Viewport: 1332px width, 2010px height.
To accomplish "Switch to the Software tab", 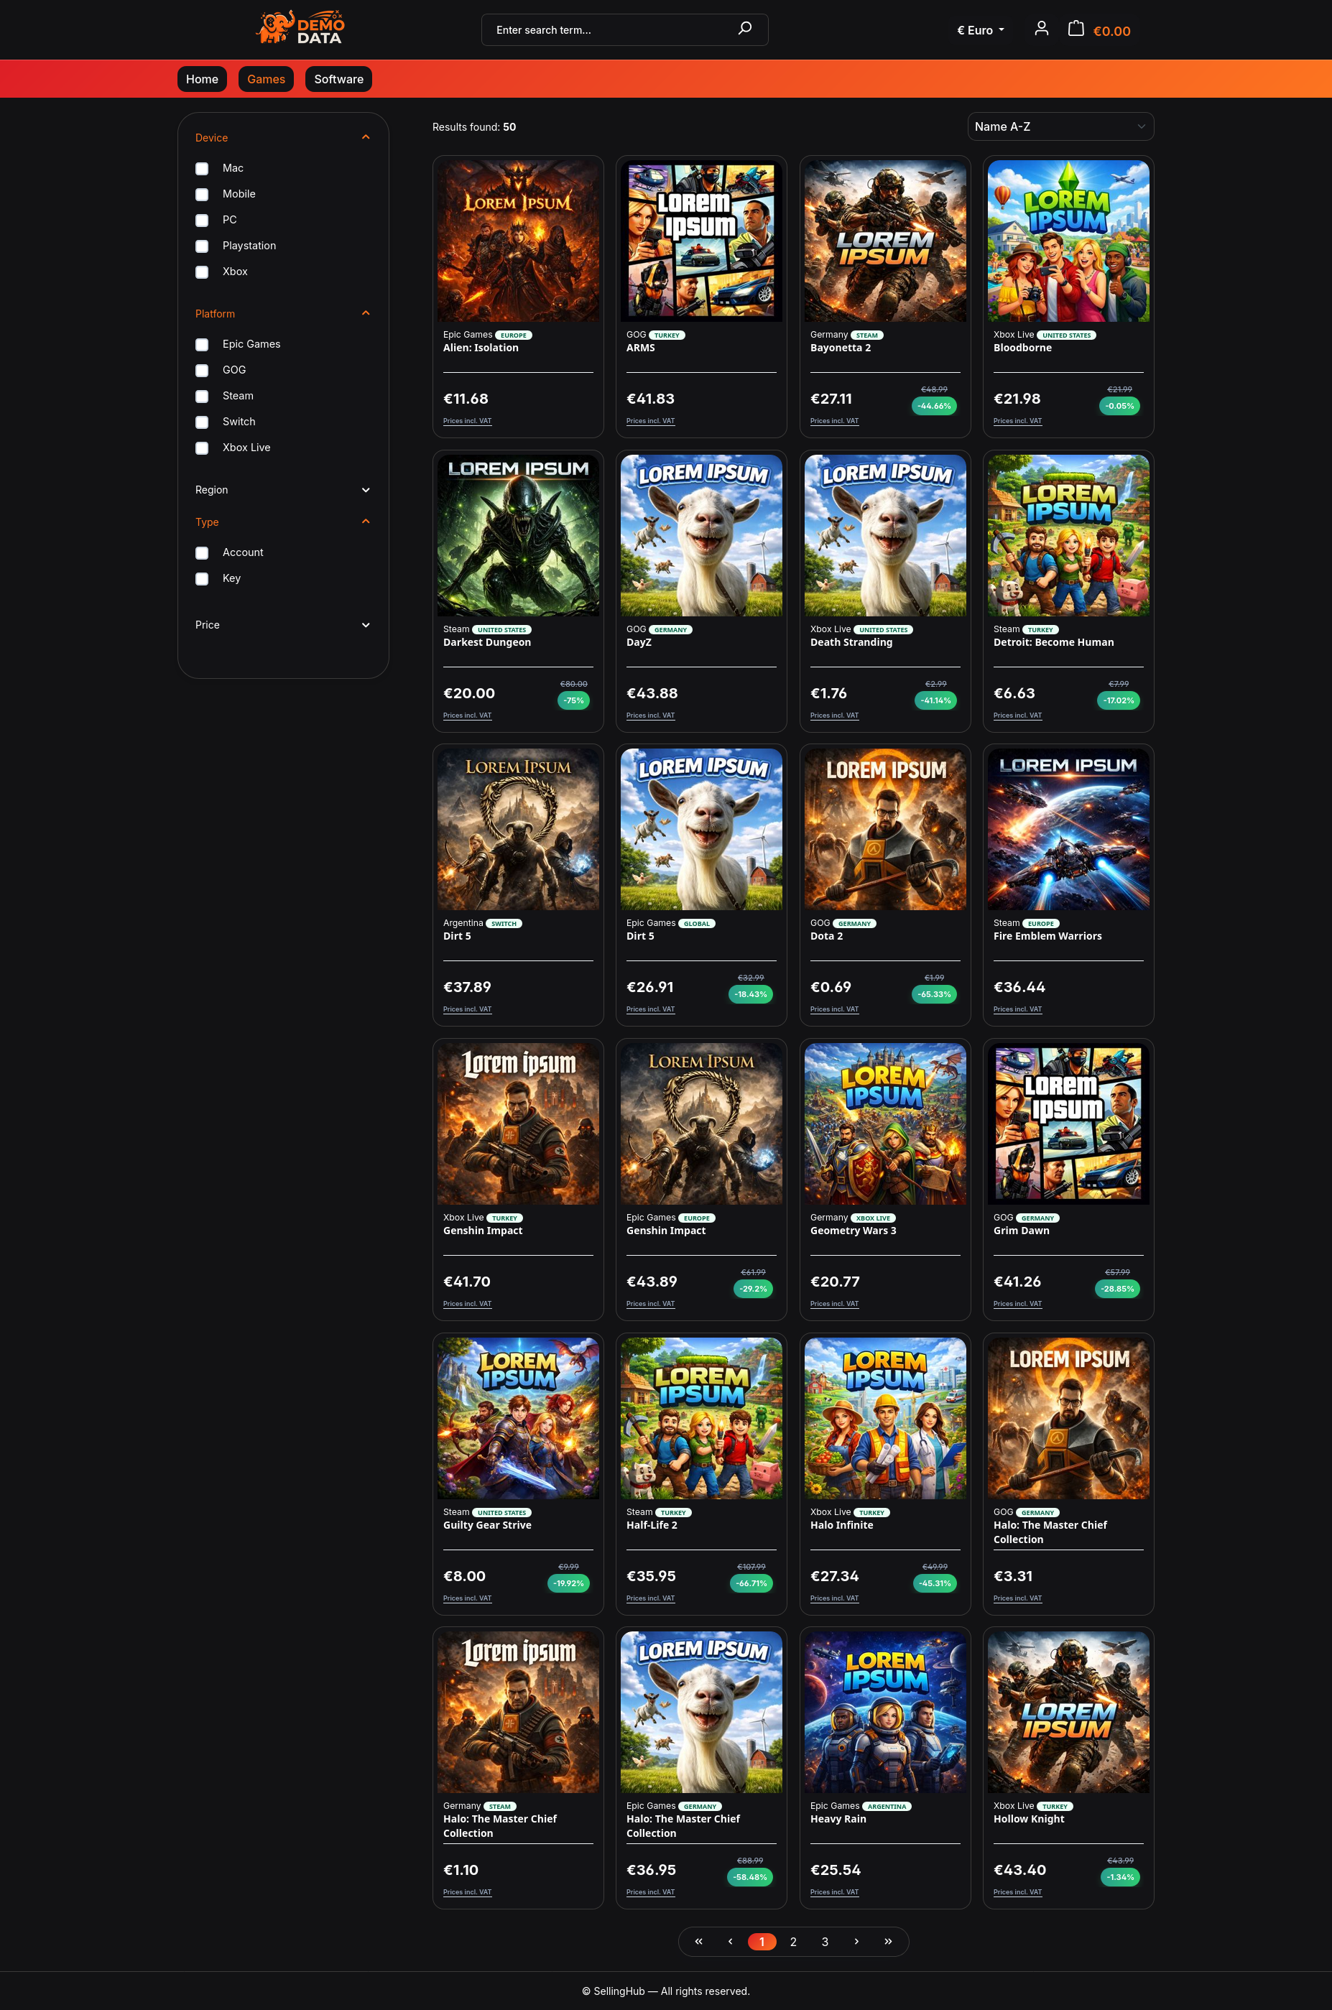I will tap(339, 79).
